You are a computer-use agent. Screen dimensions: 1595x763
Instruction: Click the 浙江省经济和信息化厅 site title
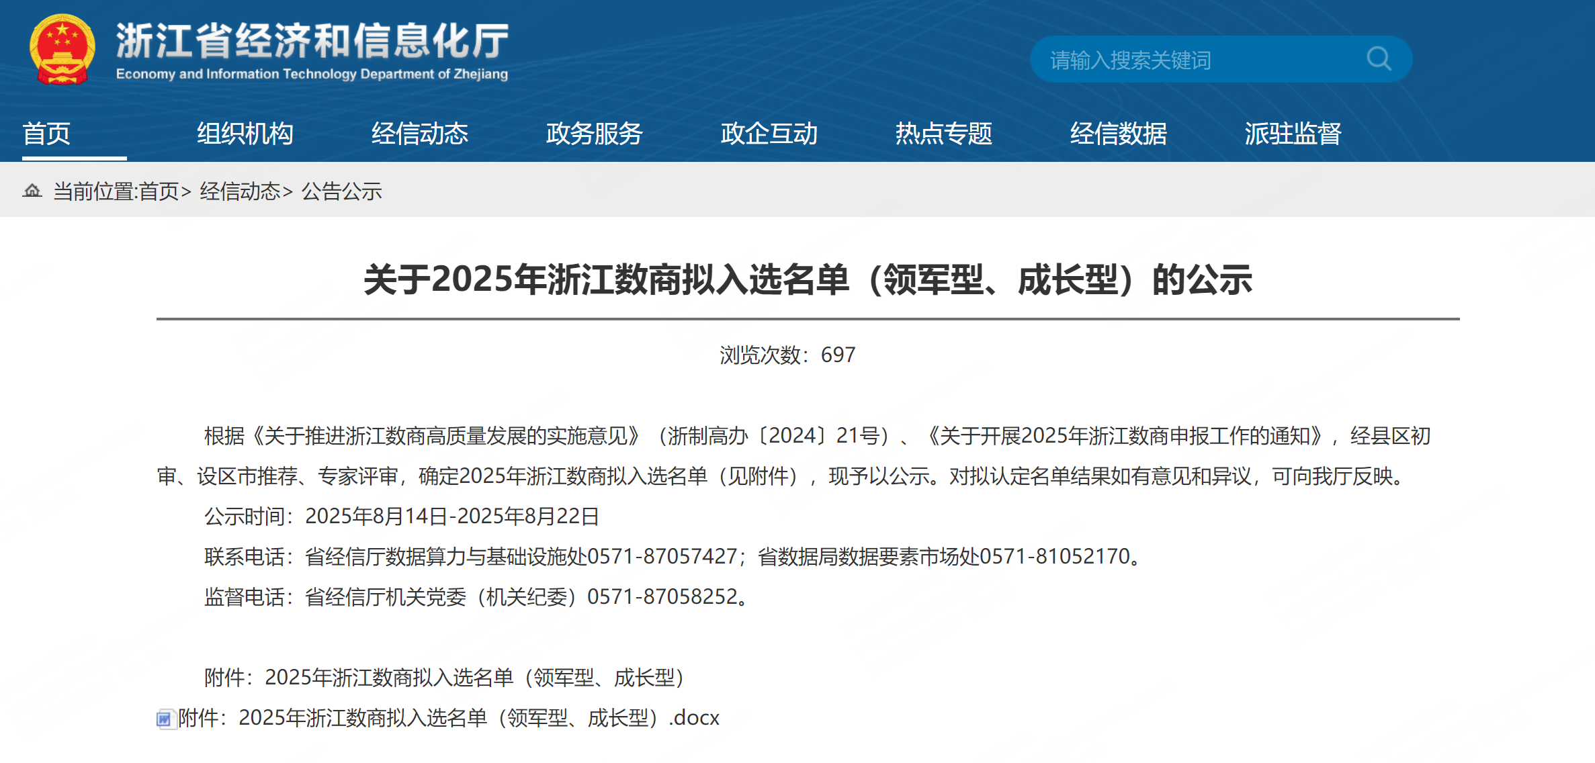[x=312, y=40]
